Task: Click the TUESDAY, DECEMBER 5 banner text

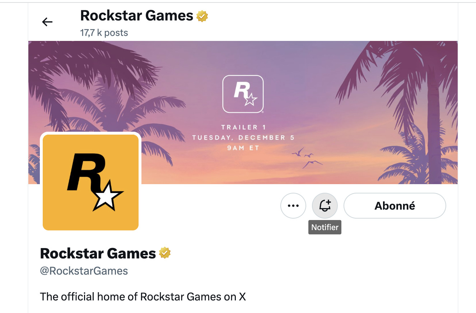Action: coord(244,137)
